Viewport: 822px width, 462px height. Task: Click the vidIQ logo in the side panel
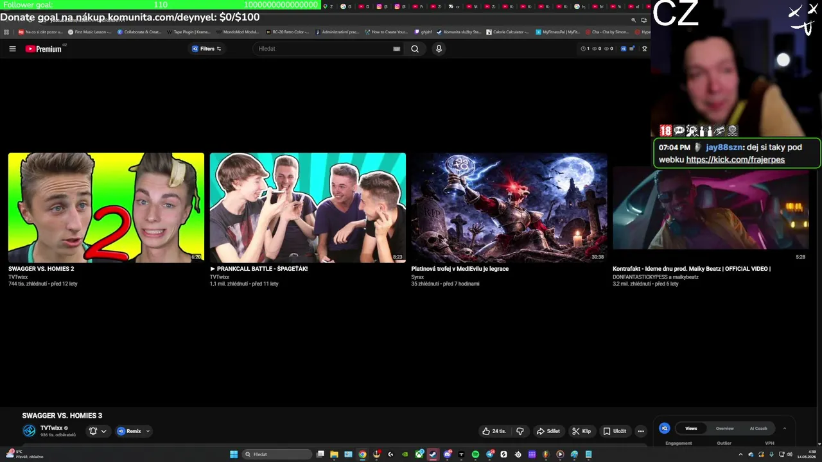pos(665,428)
